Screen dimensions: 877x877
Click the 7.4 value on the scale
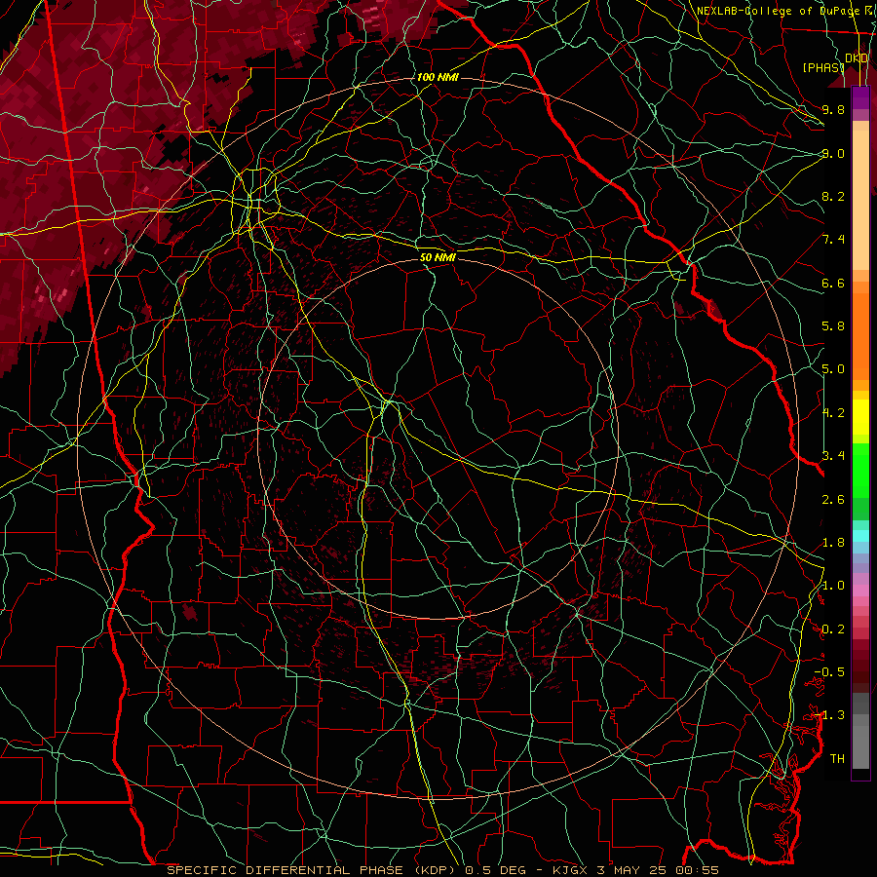(x=833, y=240)
